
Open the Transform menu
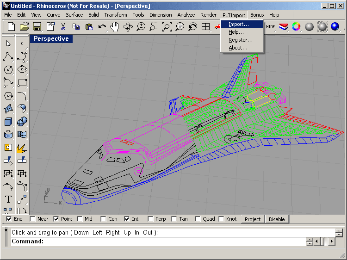tap(115, 15)
